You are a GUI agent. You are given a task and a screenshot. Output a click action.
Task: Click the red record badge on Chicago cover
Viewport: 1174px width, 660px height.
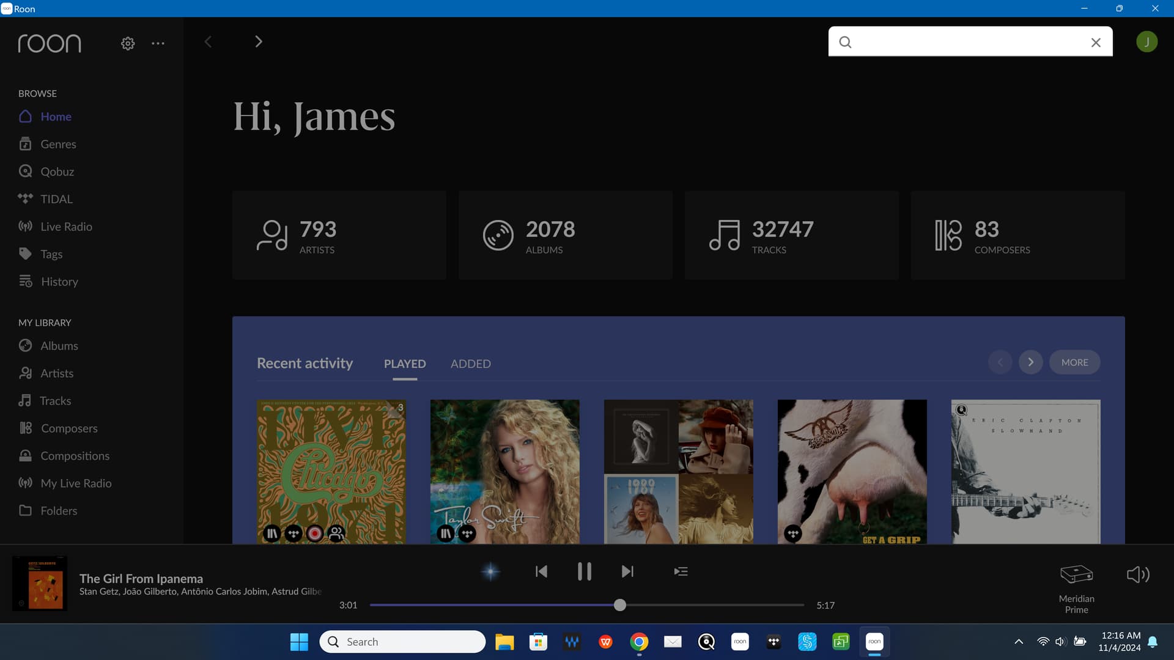coord(315,533)
